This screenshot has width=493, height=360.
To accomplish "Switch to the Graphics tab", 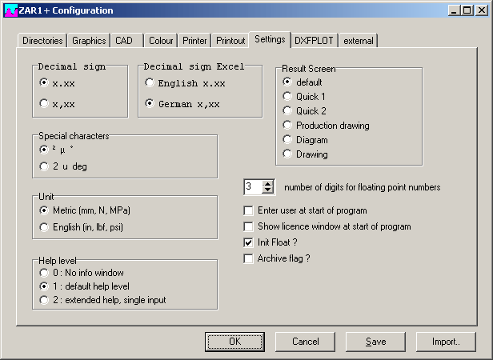I will 89,40.
